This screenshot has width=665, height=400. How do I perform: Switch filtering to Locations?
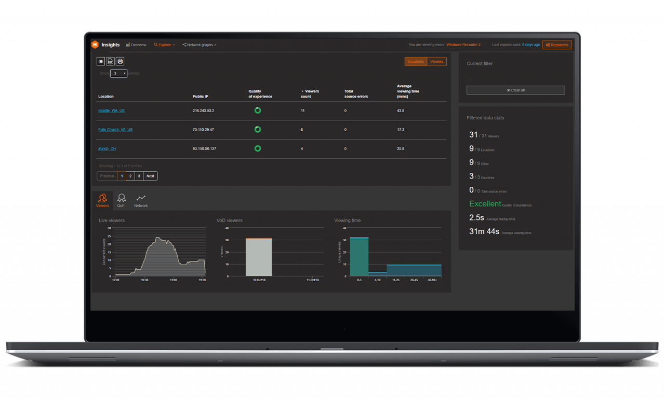[x=416, y=61]
